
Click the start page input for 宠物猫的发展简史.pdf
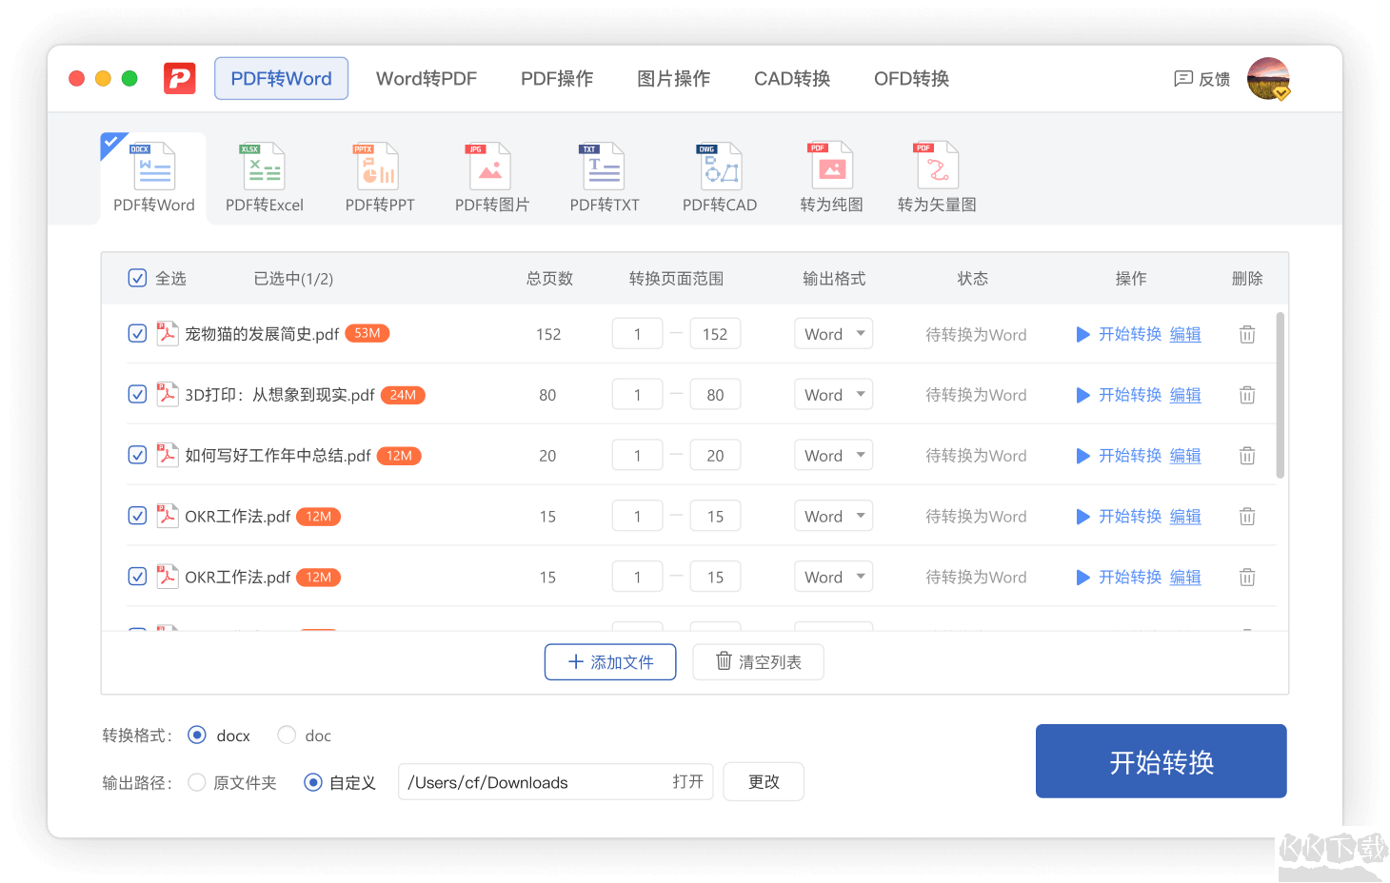click(637, 333)
